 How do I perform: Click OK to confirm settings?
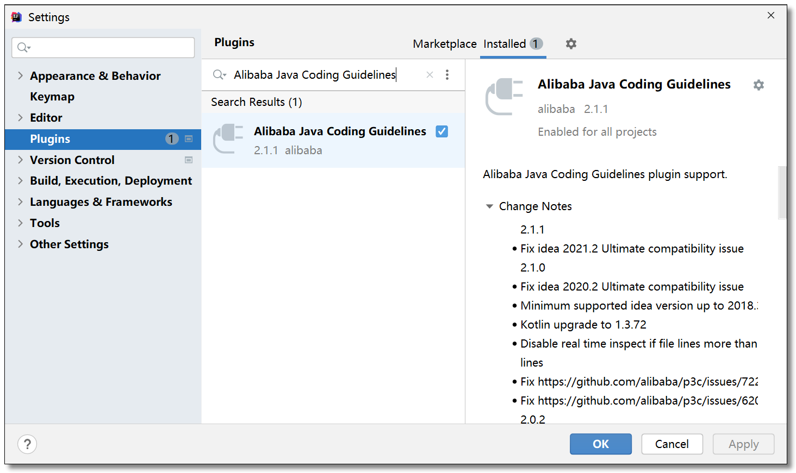[x=601, y=444]
